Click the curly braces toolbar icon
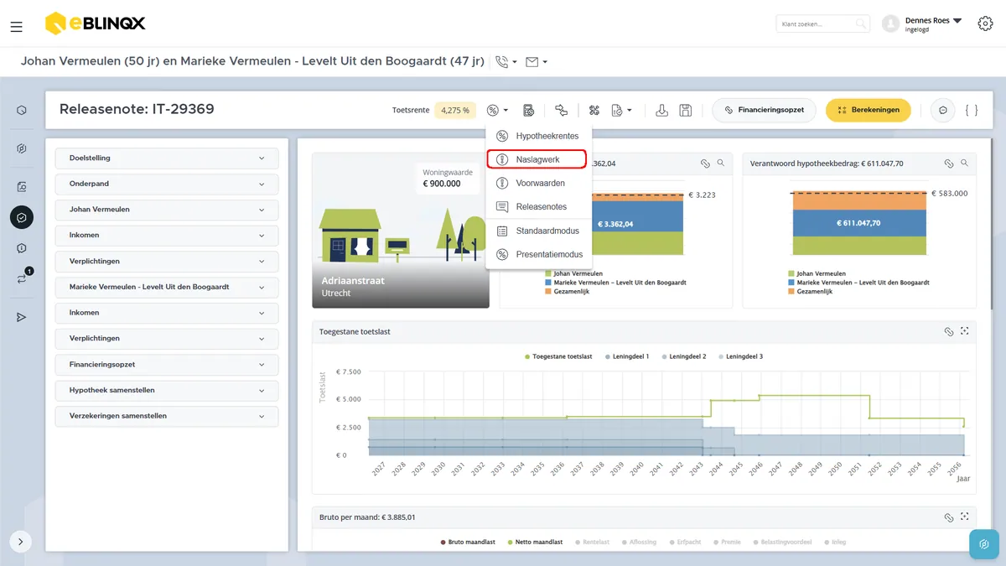Viewport: 1006px width, 566px height. (x=971, y=110)
